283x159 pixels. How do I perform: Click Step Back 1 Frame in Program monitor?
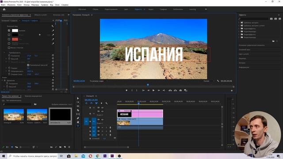click(x=149, y=90)
